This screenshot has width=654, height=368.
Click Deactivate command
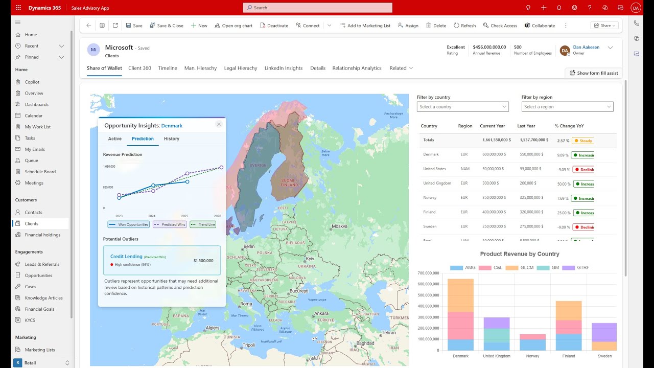[274, 26]
